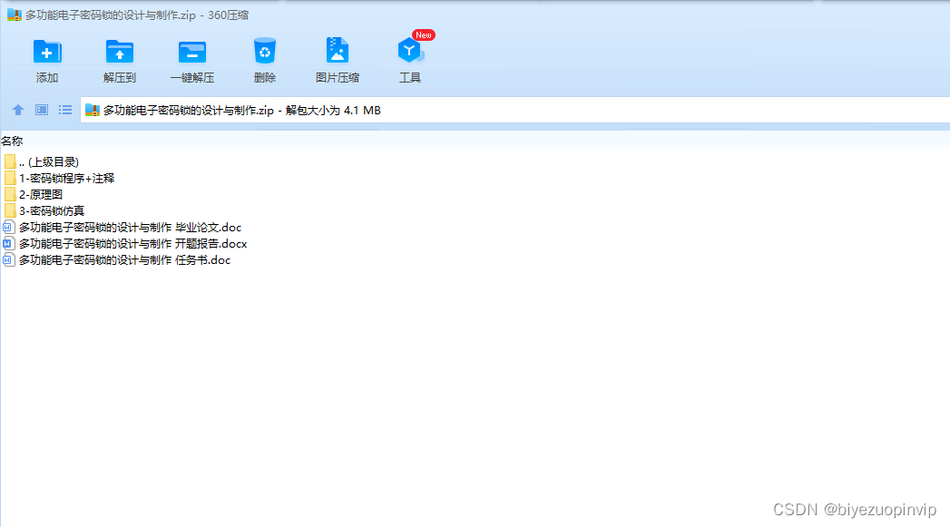
Task: Open the 图片压缩 image compression tool
Action: pos(338,50)
